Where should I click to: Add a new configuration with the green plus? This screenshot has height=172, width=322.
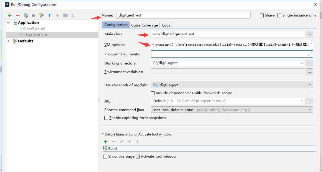[x=10, y=15]
